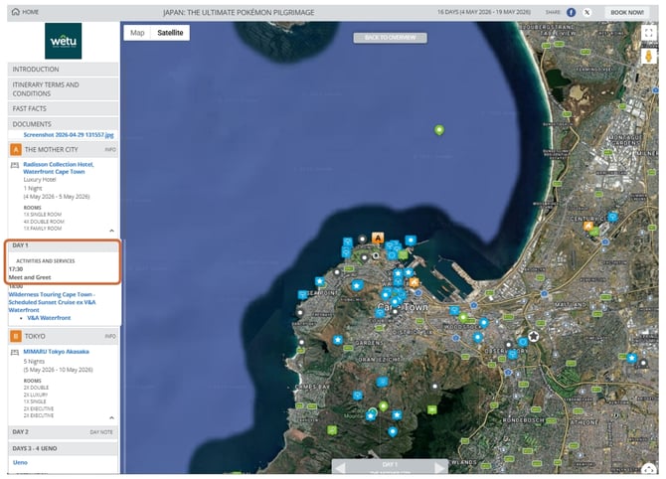Click the HOME icon link

(25, 12)
